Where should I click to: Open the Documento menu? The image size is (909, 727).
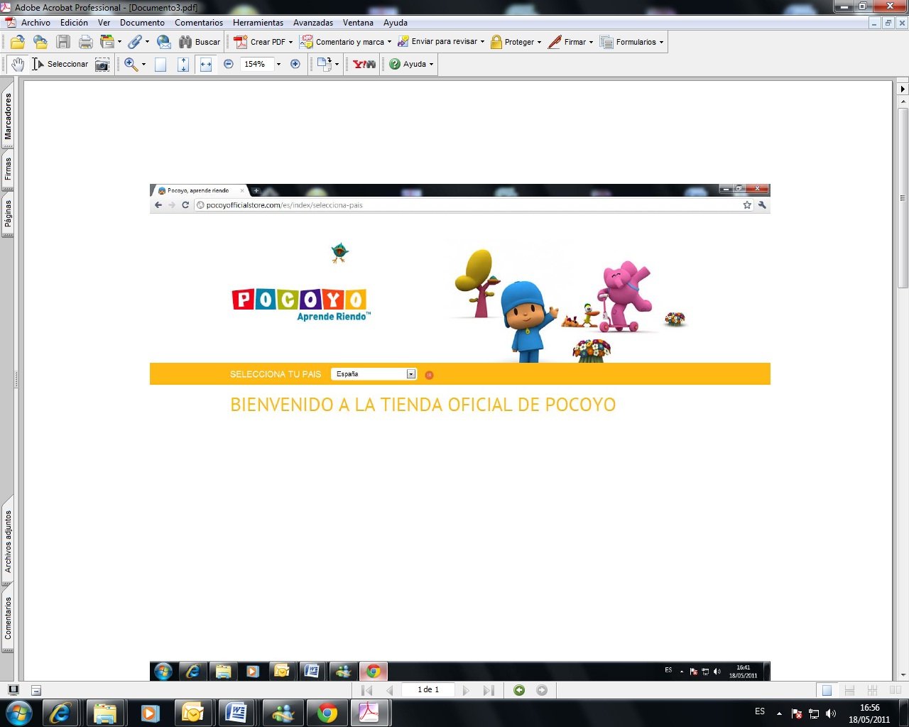(142, 23)
